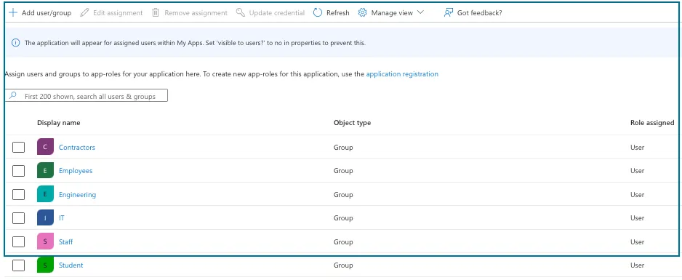The width and height of the screenshot is (682, 280).
Task: Click the search magnifier icon
Action: [x=13, y=96]
